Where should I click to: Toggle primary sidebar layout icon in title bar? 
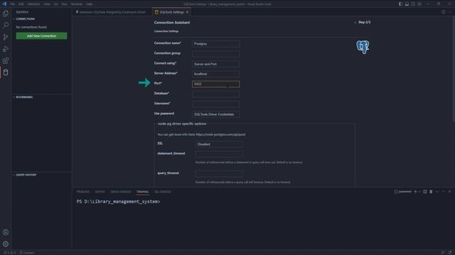click(x=400, y=4)
